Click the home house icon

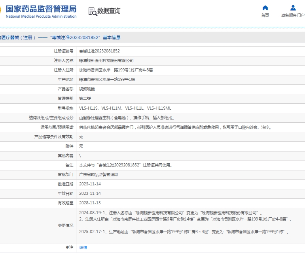(265, 8)
